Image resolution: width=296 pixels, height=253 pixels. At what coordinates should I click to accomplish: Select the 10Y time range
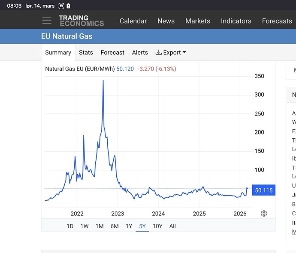coord(157,226)
